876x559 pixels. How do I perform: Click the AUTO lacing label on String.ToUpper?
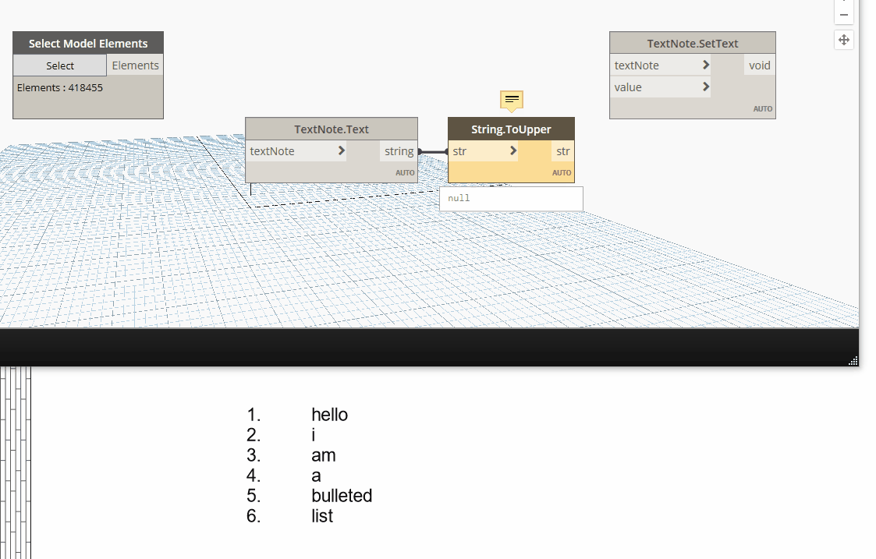click(x=562, y=173)
